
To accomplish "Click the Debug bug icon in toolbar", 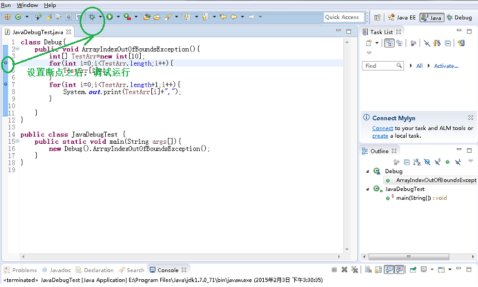I will (x=92, y=17).
